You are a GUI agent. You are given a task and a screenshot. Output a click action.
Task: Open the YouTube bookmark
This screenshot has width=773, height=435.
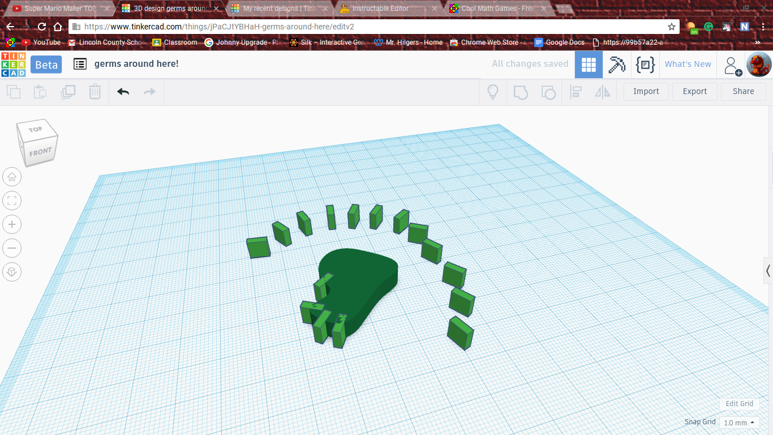41,42
